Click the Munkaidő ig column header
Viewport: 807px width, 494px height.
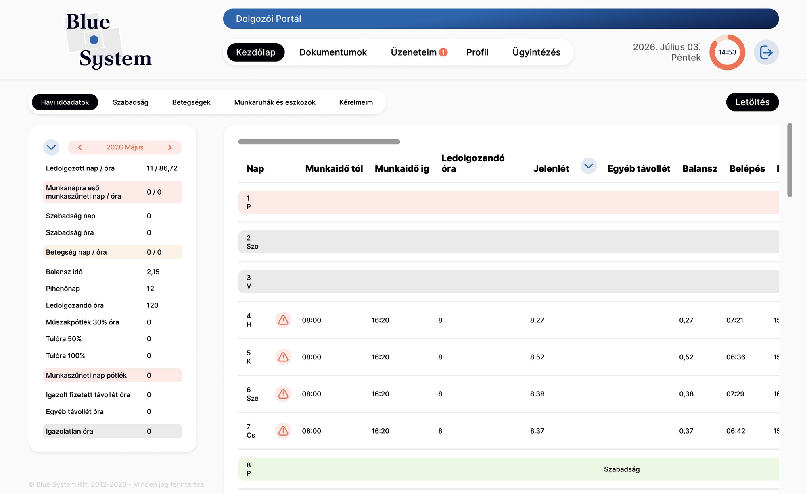[402, 169]
